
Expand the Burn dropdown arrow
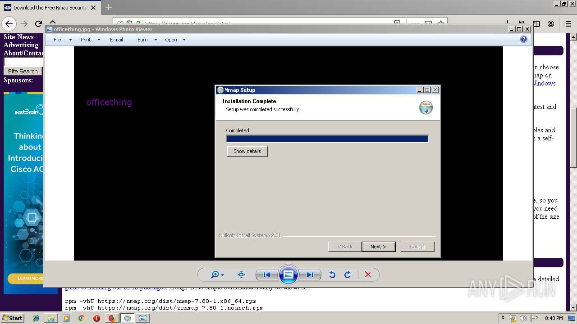[x=156, y=40]
